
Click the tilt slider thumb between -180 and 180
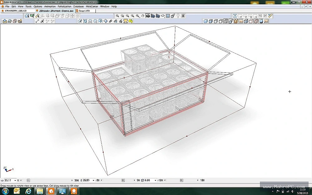(182, 180)
